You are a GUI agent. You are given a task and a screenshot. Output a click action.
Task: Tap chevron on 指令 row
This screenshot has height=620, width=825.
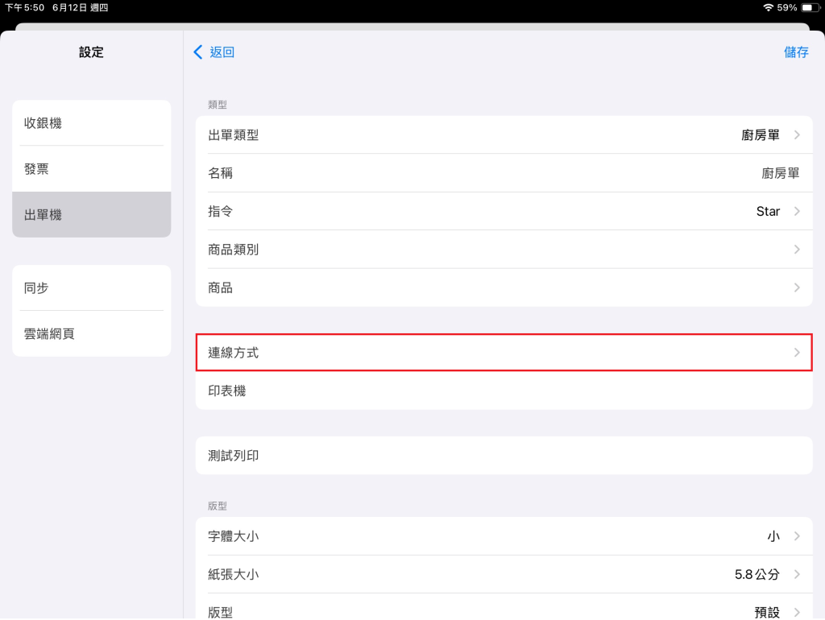pyautogui.click(x=797, y=212)
